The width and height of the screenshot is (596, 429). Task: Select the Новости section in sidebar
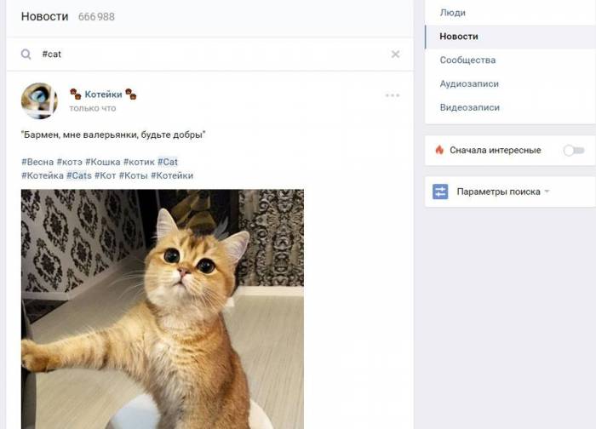click(459, 37)
